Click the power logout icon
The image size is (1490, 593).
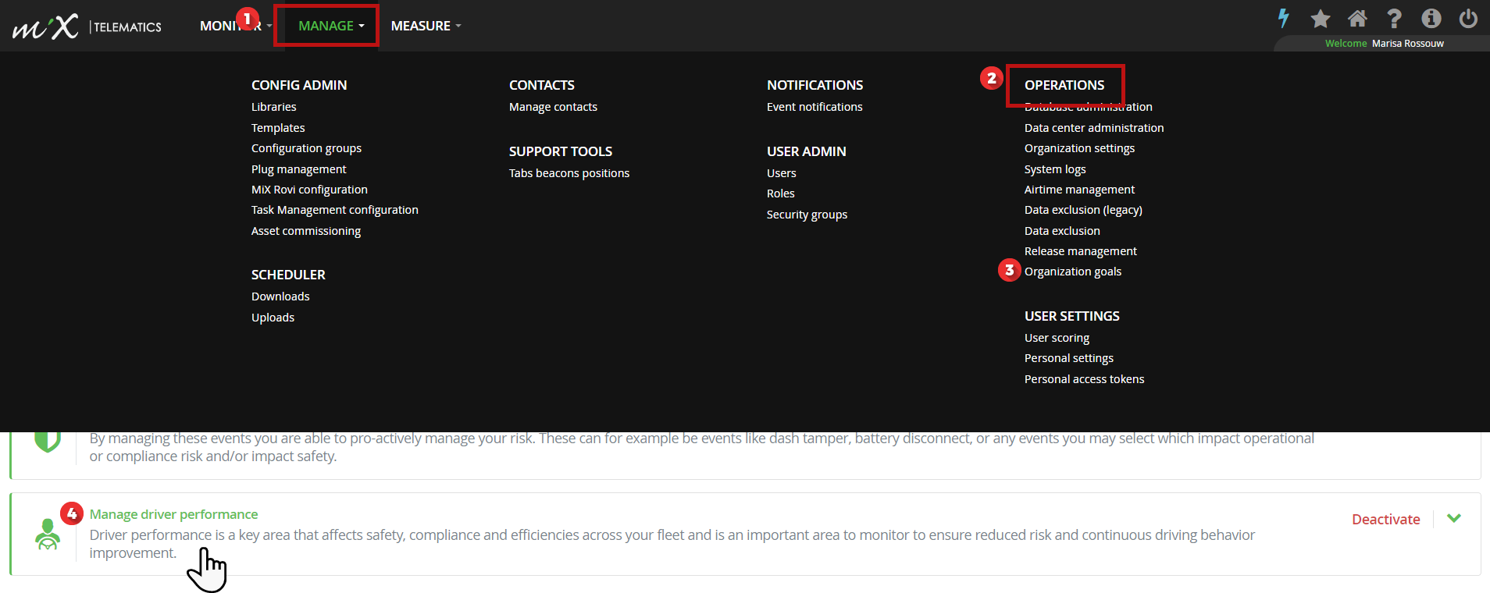(x=1468, y=18)
